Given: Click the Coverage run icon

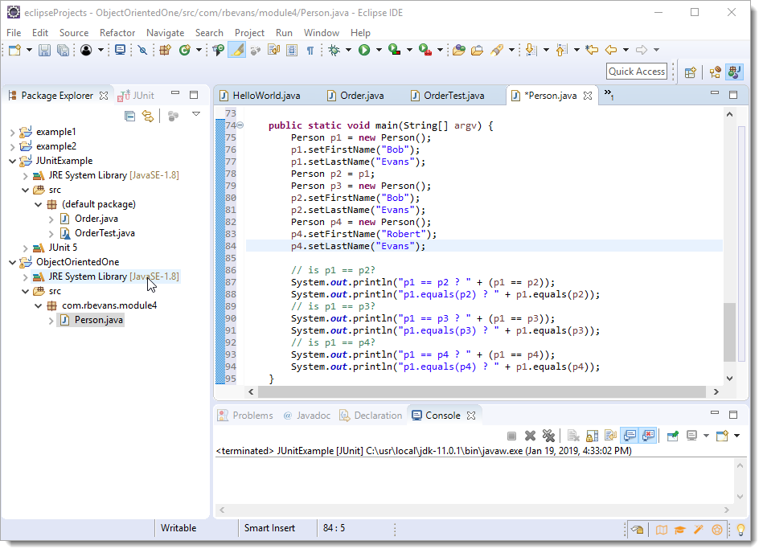Looking at the screenshot, I should [394, 50].
